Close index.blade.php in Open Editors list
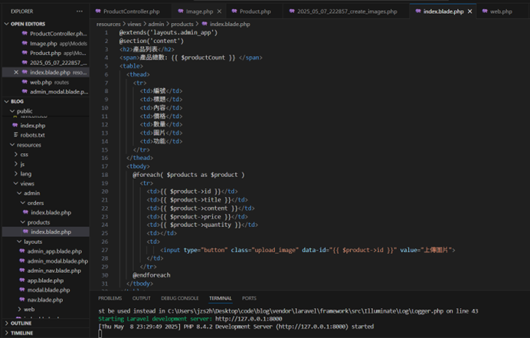This screenshot has height=338, width=530. click(16, 72)
